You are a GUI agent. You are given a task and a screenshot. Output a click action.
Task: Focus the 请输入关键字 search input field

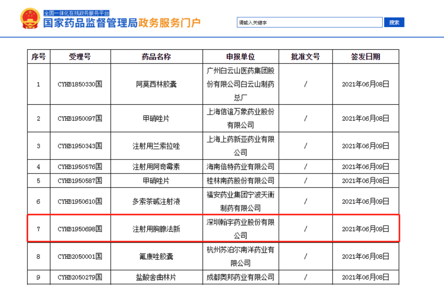309,23
